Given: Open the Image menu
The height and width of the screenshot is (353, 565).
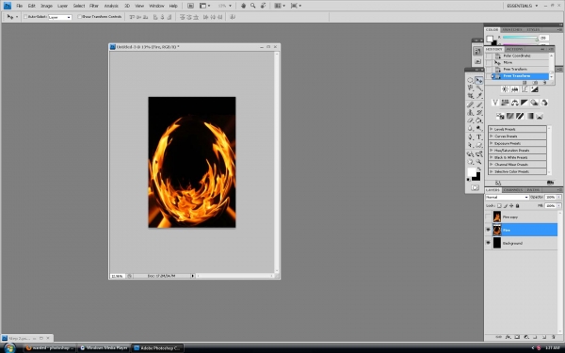Looking at the screenshot, I should tap(46, 6).
